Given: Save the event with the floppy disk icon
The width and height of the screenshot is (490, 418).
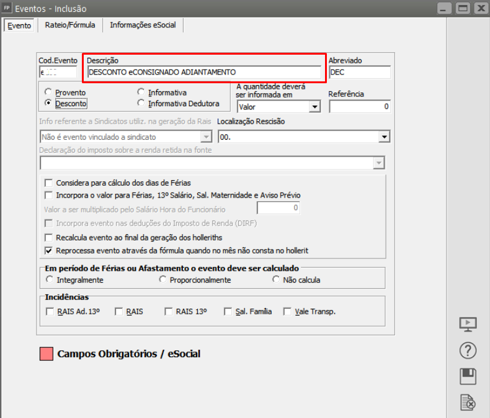Looking at the screenshot, I should tap(467, 376).
